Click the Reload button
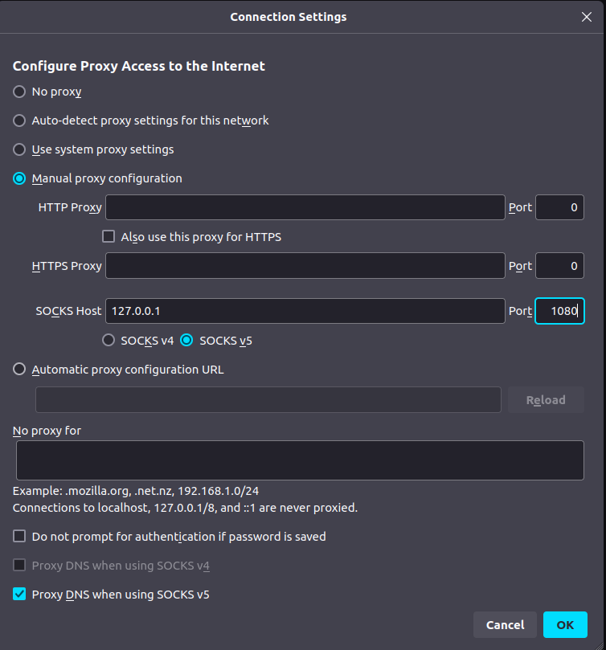The width and height of the screenshot is (606, 650). [x=546, y=399]
